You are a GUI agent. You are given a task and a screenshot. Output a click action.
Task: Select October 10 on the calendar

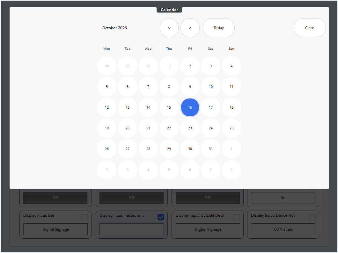pos(210,87)
